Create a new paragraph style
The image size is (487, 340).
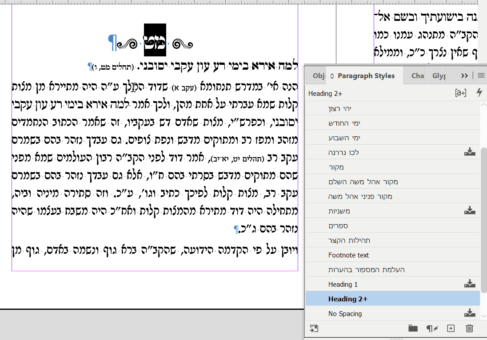[x=451, y=328]
